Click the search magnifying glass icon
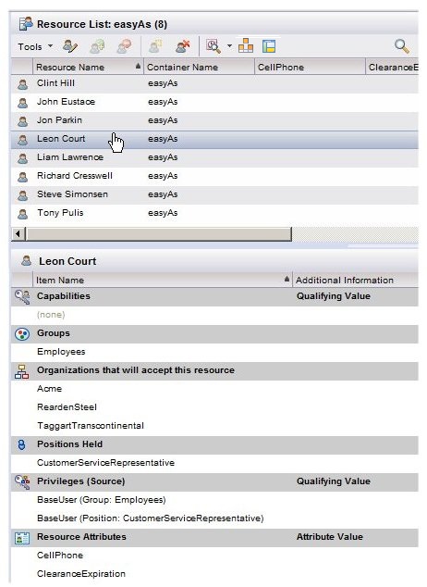427x587 pixels. click(402, 46)
